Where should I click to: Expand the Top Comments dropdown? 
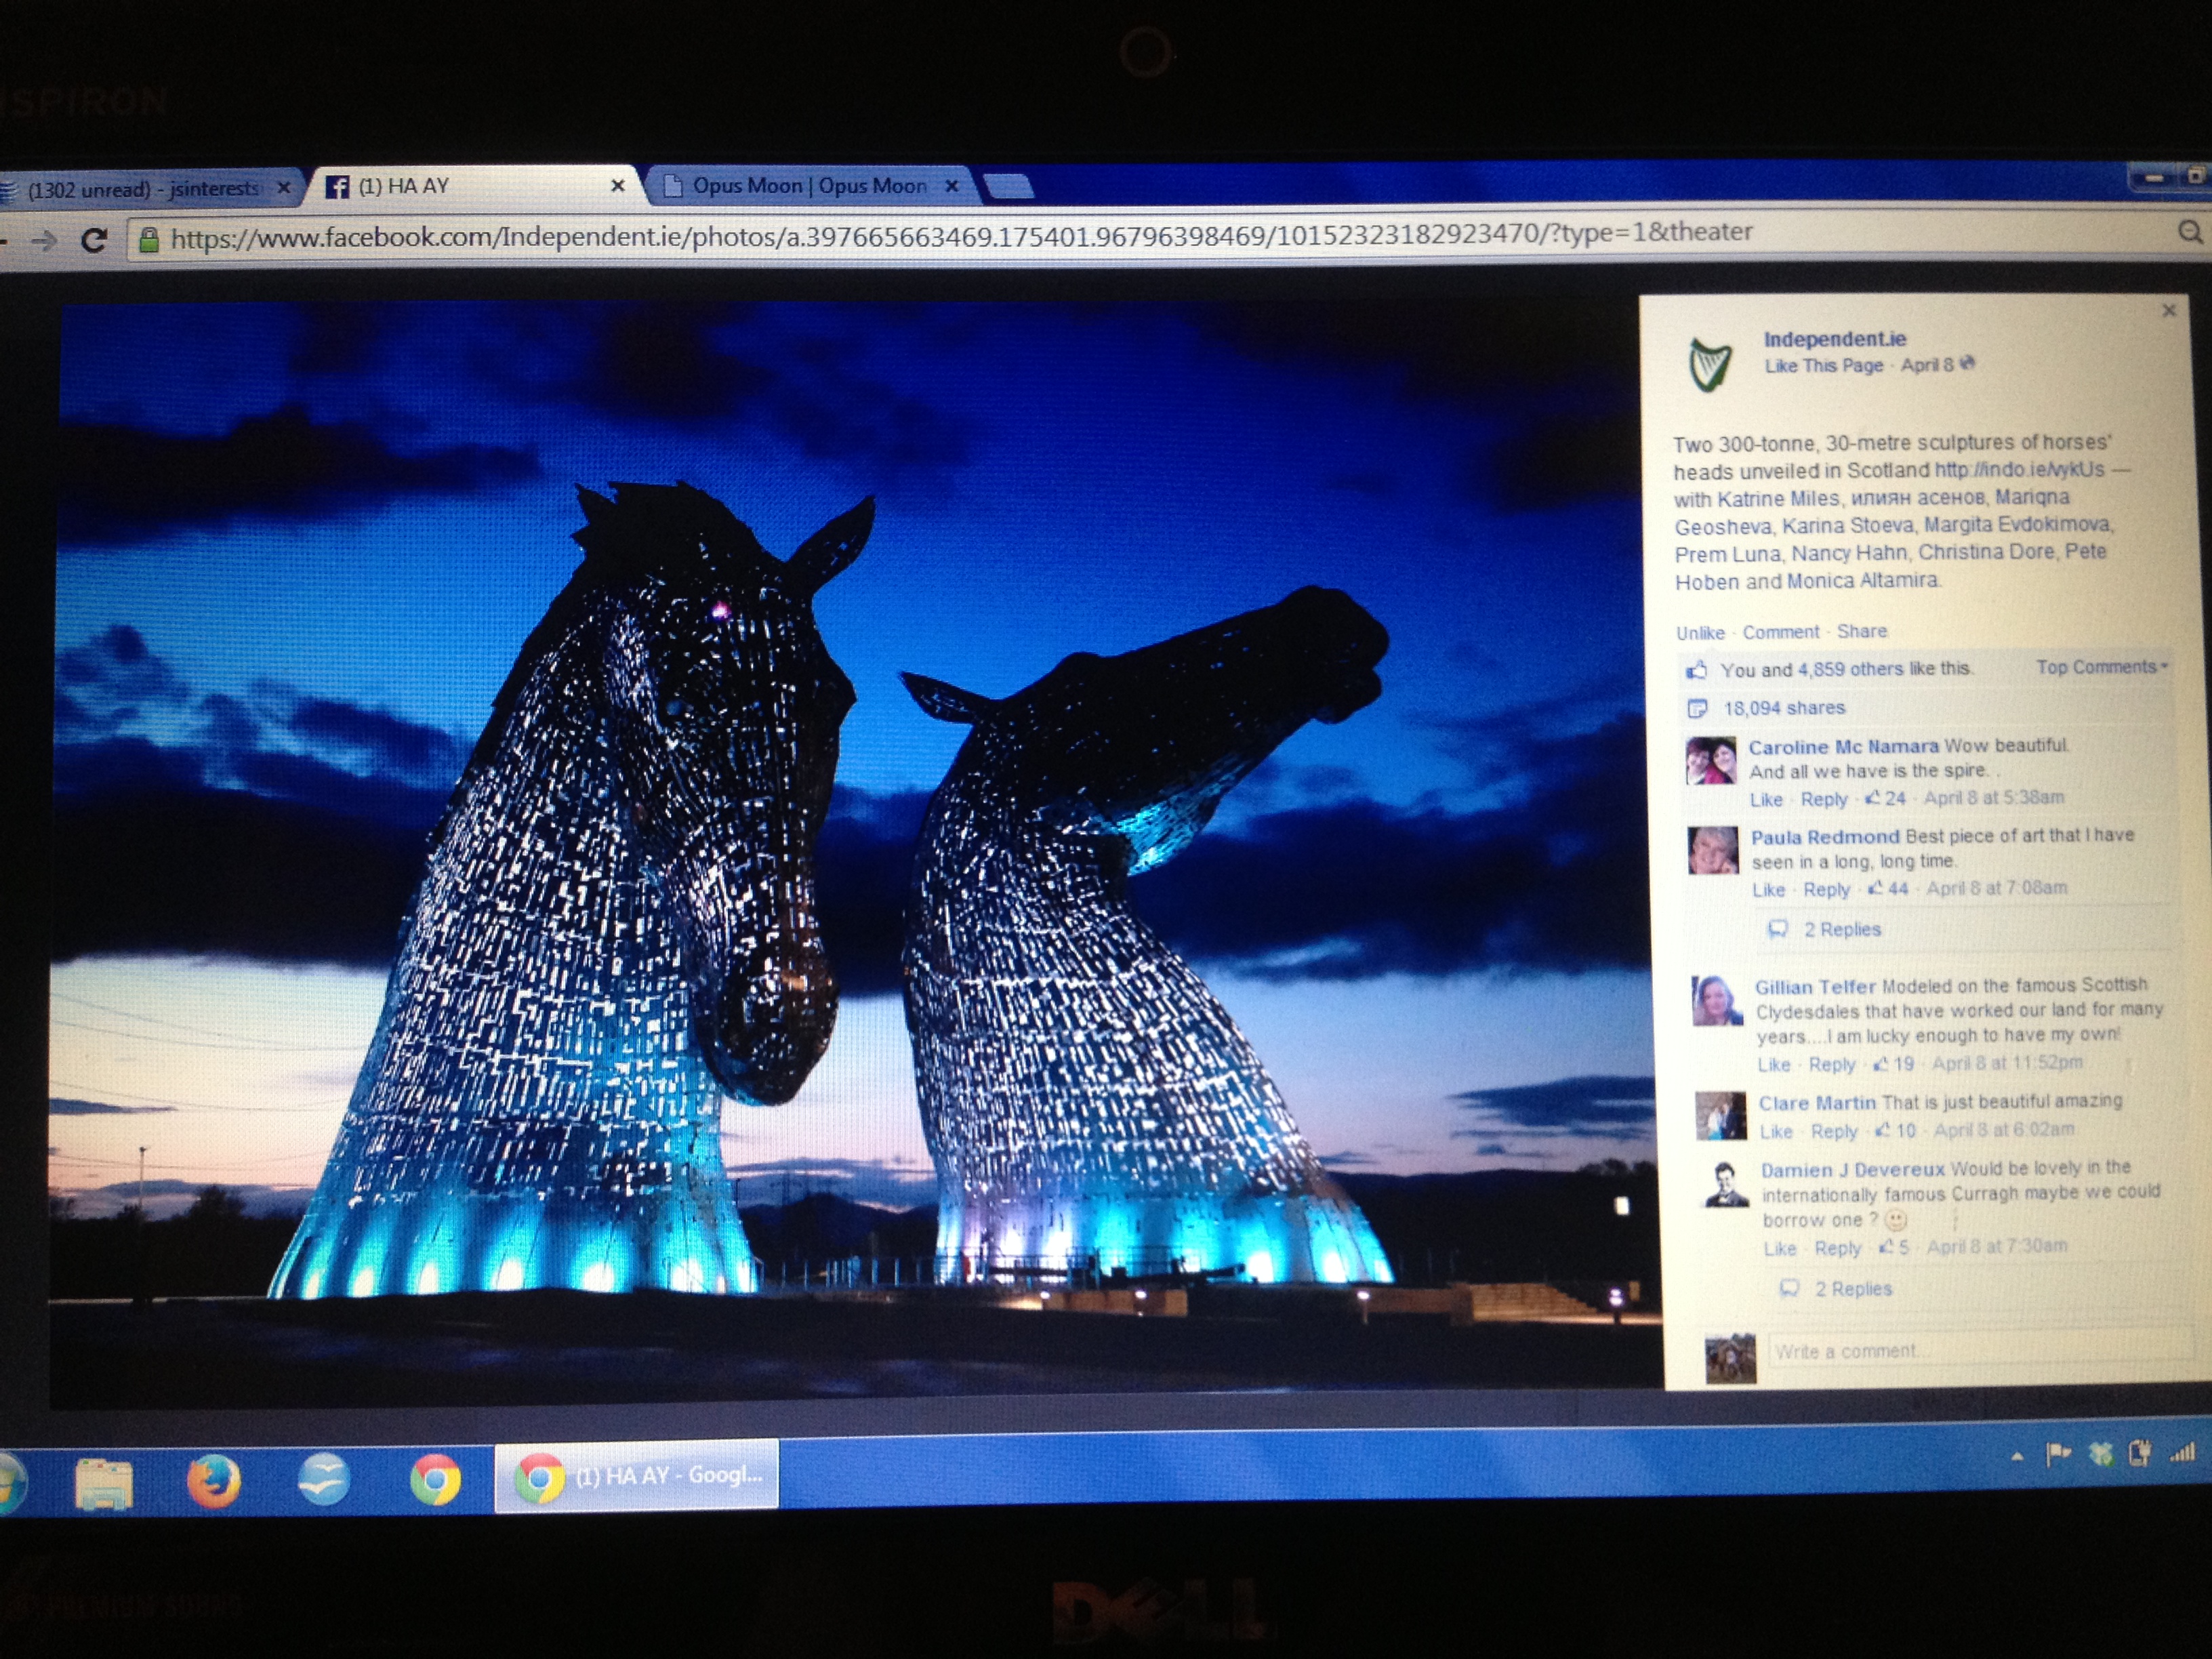2101,667
